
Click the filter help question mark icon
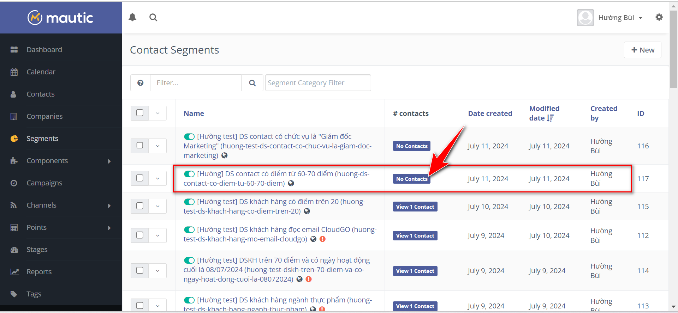140,83
